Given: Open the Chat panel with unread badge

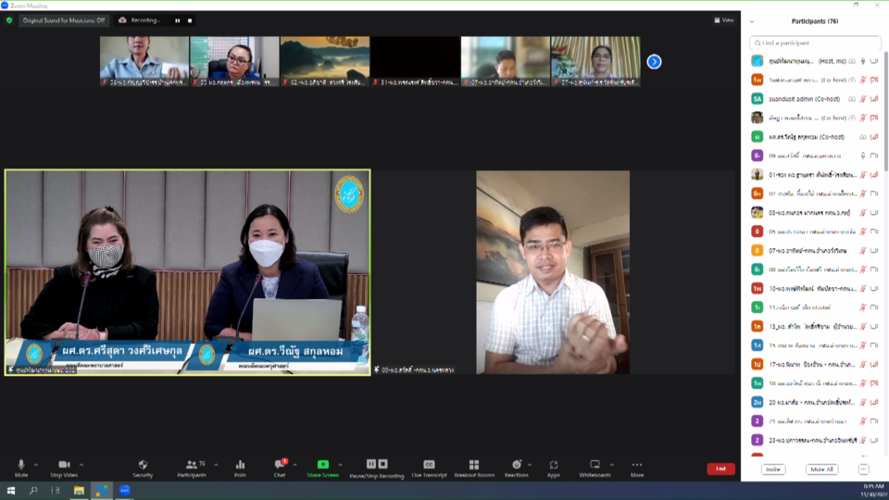Looking at the screenshot, I should click(280, 469).
